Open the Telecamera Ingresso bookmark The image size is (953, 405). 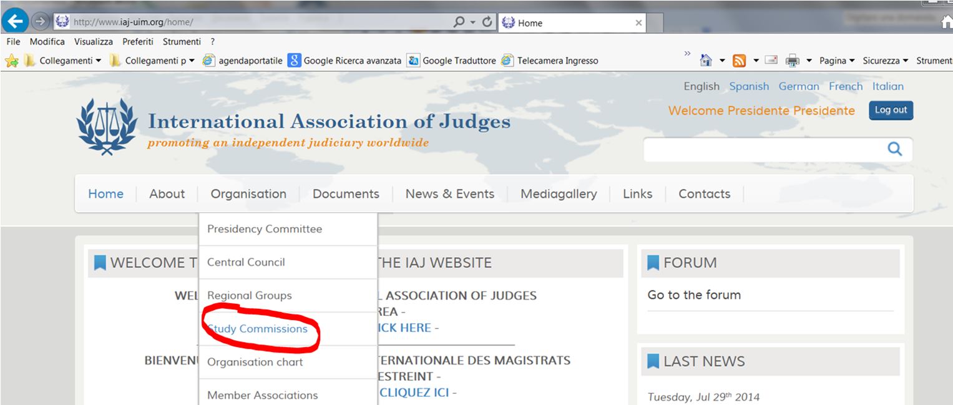point(550,61)
